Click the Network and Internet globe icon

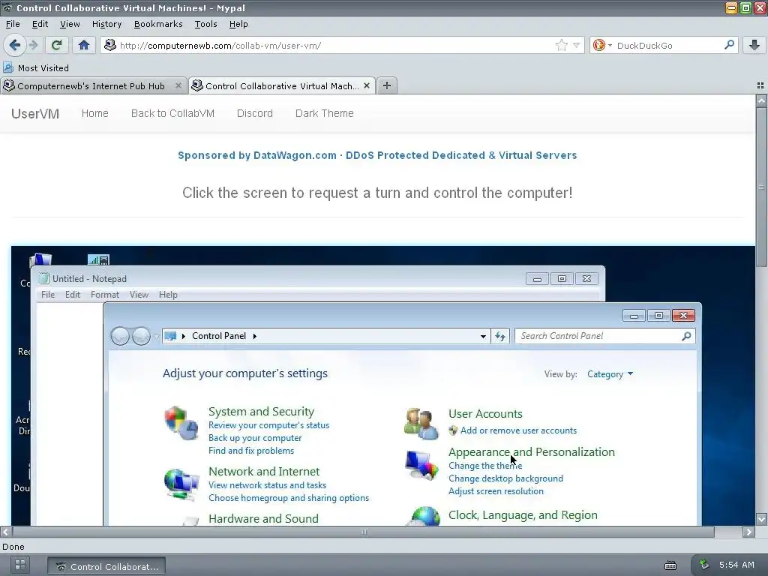click(181, 484)
